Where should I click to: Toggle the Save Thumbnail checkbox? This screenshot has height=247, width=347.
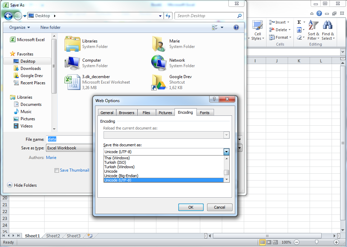tap(57, 170)
